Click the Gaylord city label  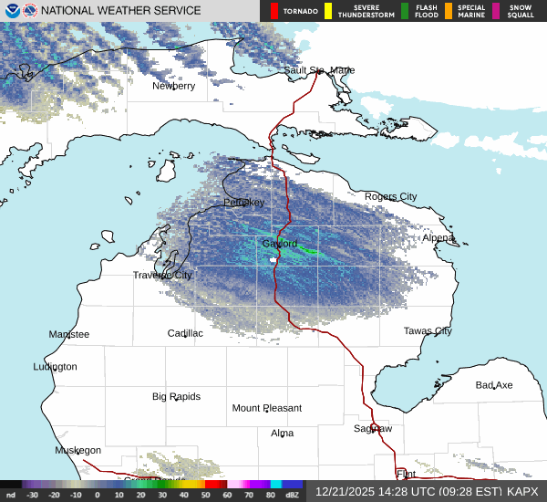coord(280,244)
